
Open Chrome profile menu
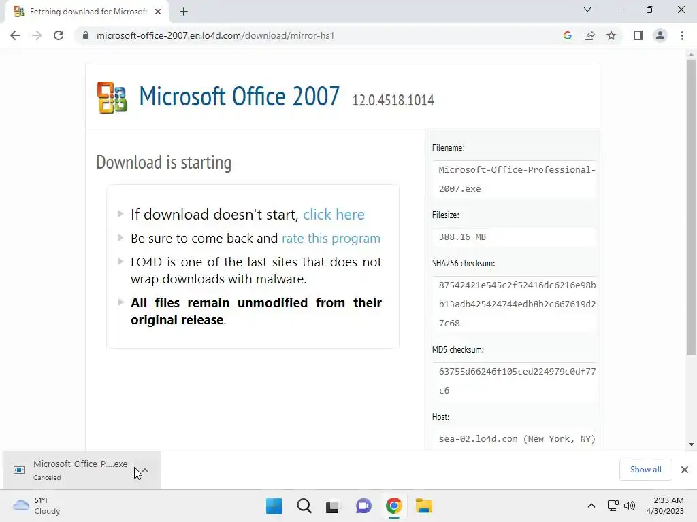point(660,35)
